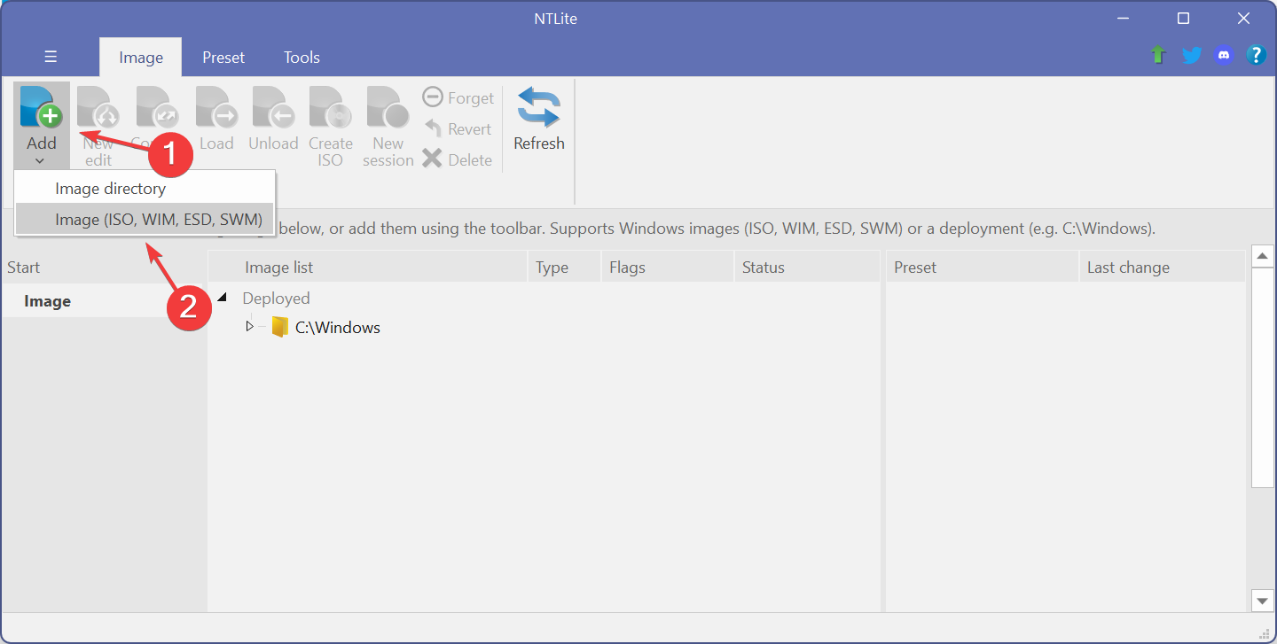Click the New session toolbar icon
The width and height of the screenshot is (1277, 644).
[x=388, y=125]
